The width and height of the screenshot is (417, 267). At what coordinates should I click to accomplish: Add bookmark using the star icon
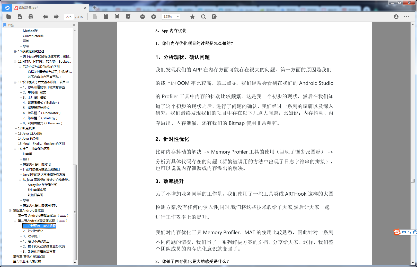[x=192, y=17]
